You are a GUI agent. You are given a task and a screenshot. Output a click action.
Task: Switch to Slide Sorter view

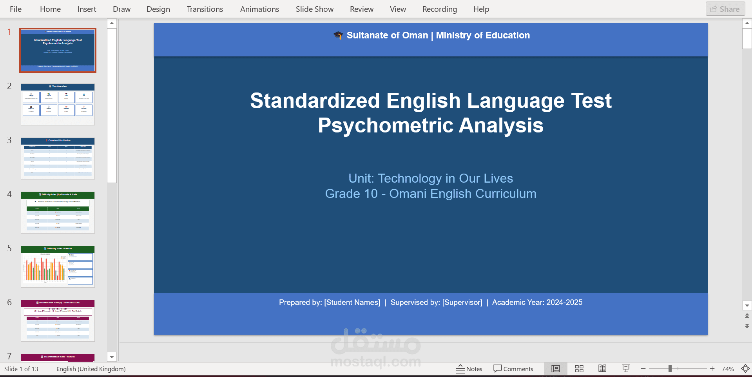coord(579,368)
